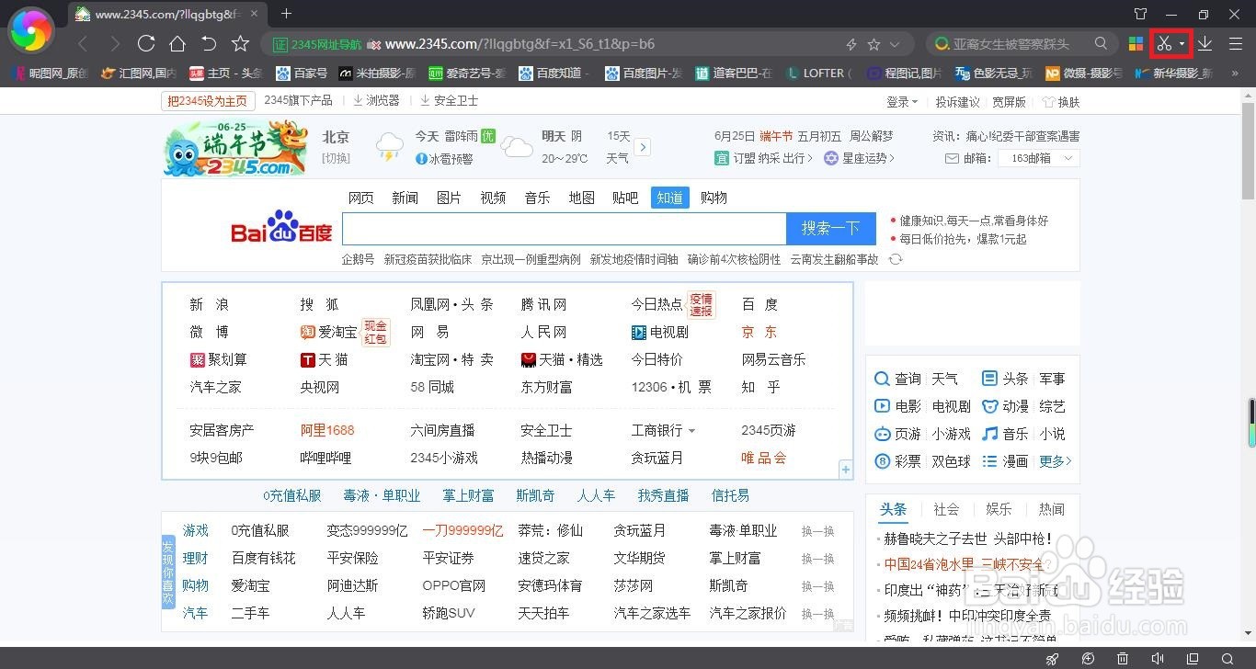
Task: Open 网易云音乐 link
Action: tap(773, 359)
